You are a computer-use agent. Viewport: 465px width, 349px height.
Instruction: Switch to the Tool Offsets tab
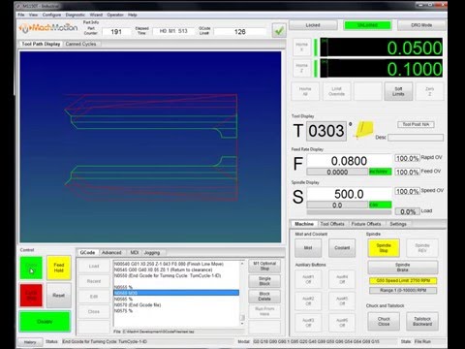(x=332, y=224)
